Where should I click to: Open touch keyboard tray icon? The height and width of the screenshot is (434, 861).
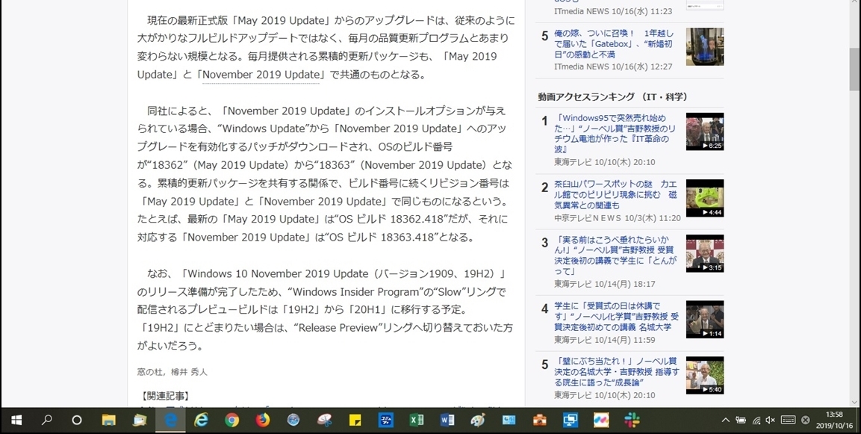(x=788, y=421)
